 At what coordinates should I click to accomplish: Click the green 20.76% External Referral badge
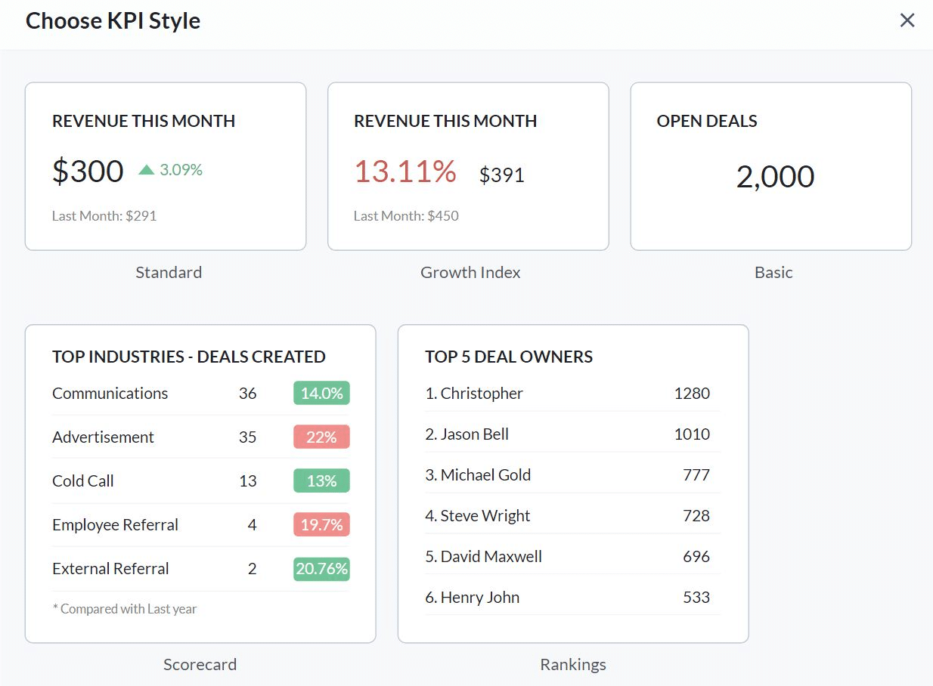[321, 569]
